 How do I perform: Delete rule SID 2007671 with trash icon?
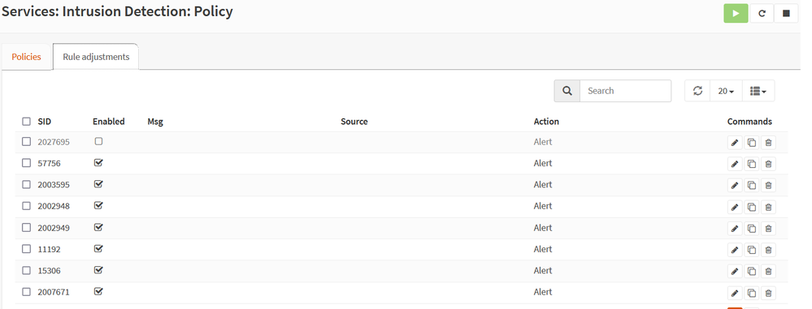(x=768, y=293)
